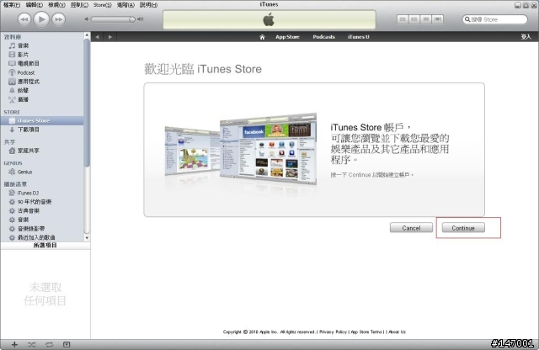Open the Podcasts tab
Screen dimensions: 539x350
323,37
